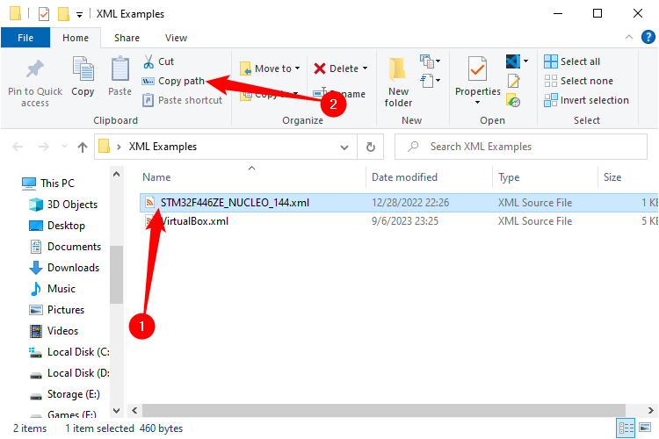Open the Move to dropdown
This screenshot has width=659, height=439.
[270, 68]
